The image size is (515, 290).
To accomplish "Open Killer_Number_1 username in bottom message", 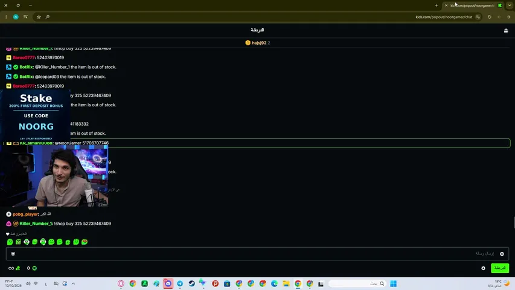I will click(36, 224).
